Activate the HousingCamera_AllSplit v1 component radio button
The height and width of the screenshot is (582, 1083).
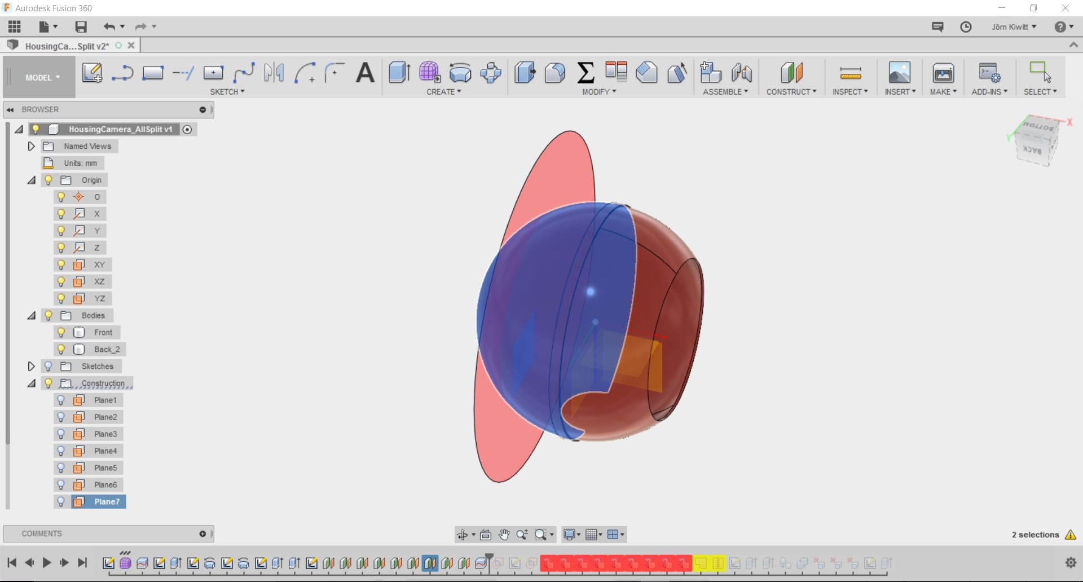tap(187, 129)
